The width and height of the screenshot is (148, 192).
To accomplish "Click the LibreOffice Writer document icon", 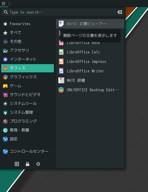I will [x=61, y=71].
